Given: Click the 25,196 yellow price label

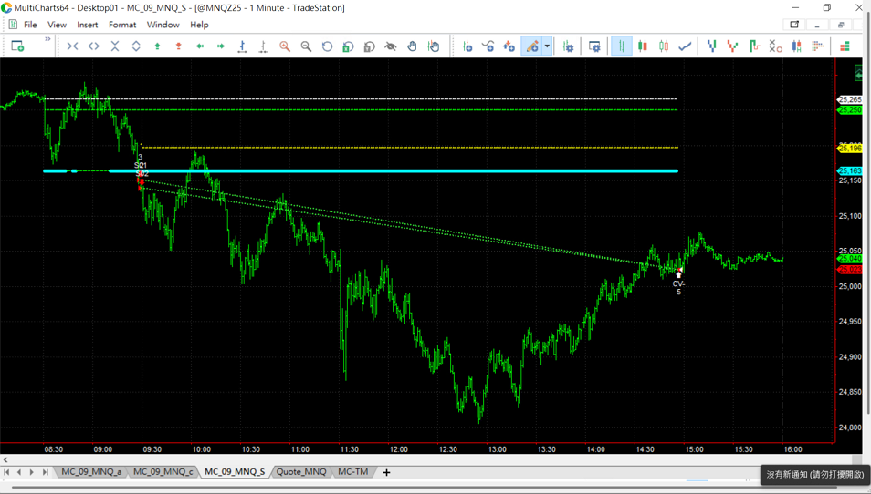Looking at the screenshot, I should [850, 148].
